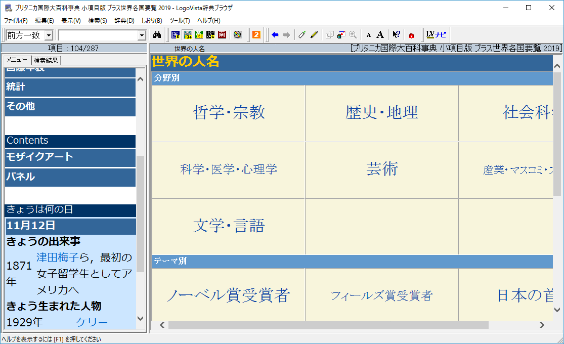
Task: Click the horizontal scroll right arrow
Action: click(x=542, y=325)
